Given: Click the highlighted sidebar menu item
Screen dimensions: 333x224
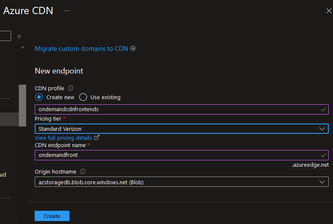Looking at the screenshot, I should click(9, 119).
